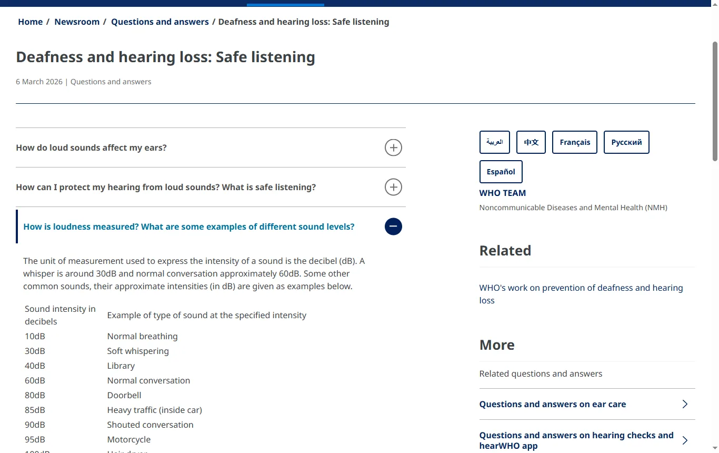Switch page language to Русский
The height and width of the screenshot is (453, 719).
(x=626, y=142)
